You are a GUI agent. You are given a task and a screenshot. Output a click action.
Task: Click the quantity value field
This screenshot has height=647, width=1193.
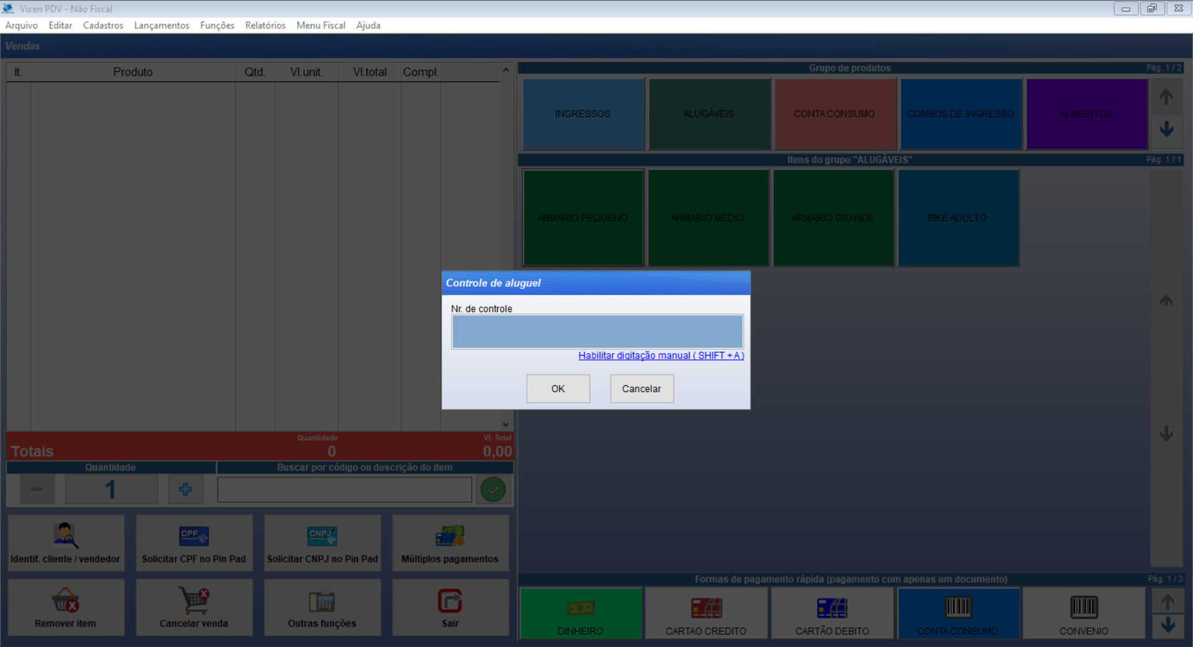tap(111, 489)
